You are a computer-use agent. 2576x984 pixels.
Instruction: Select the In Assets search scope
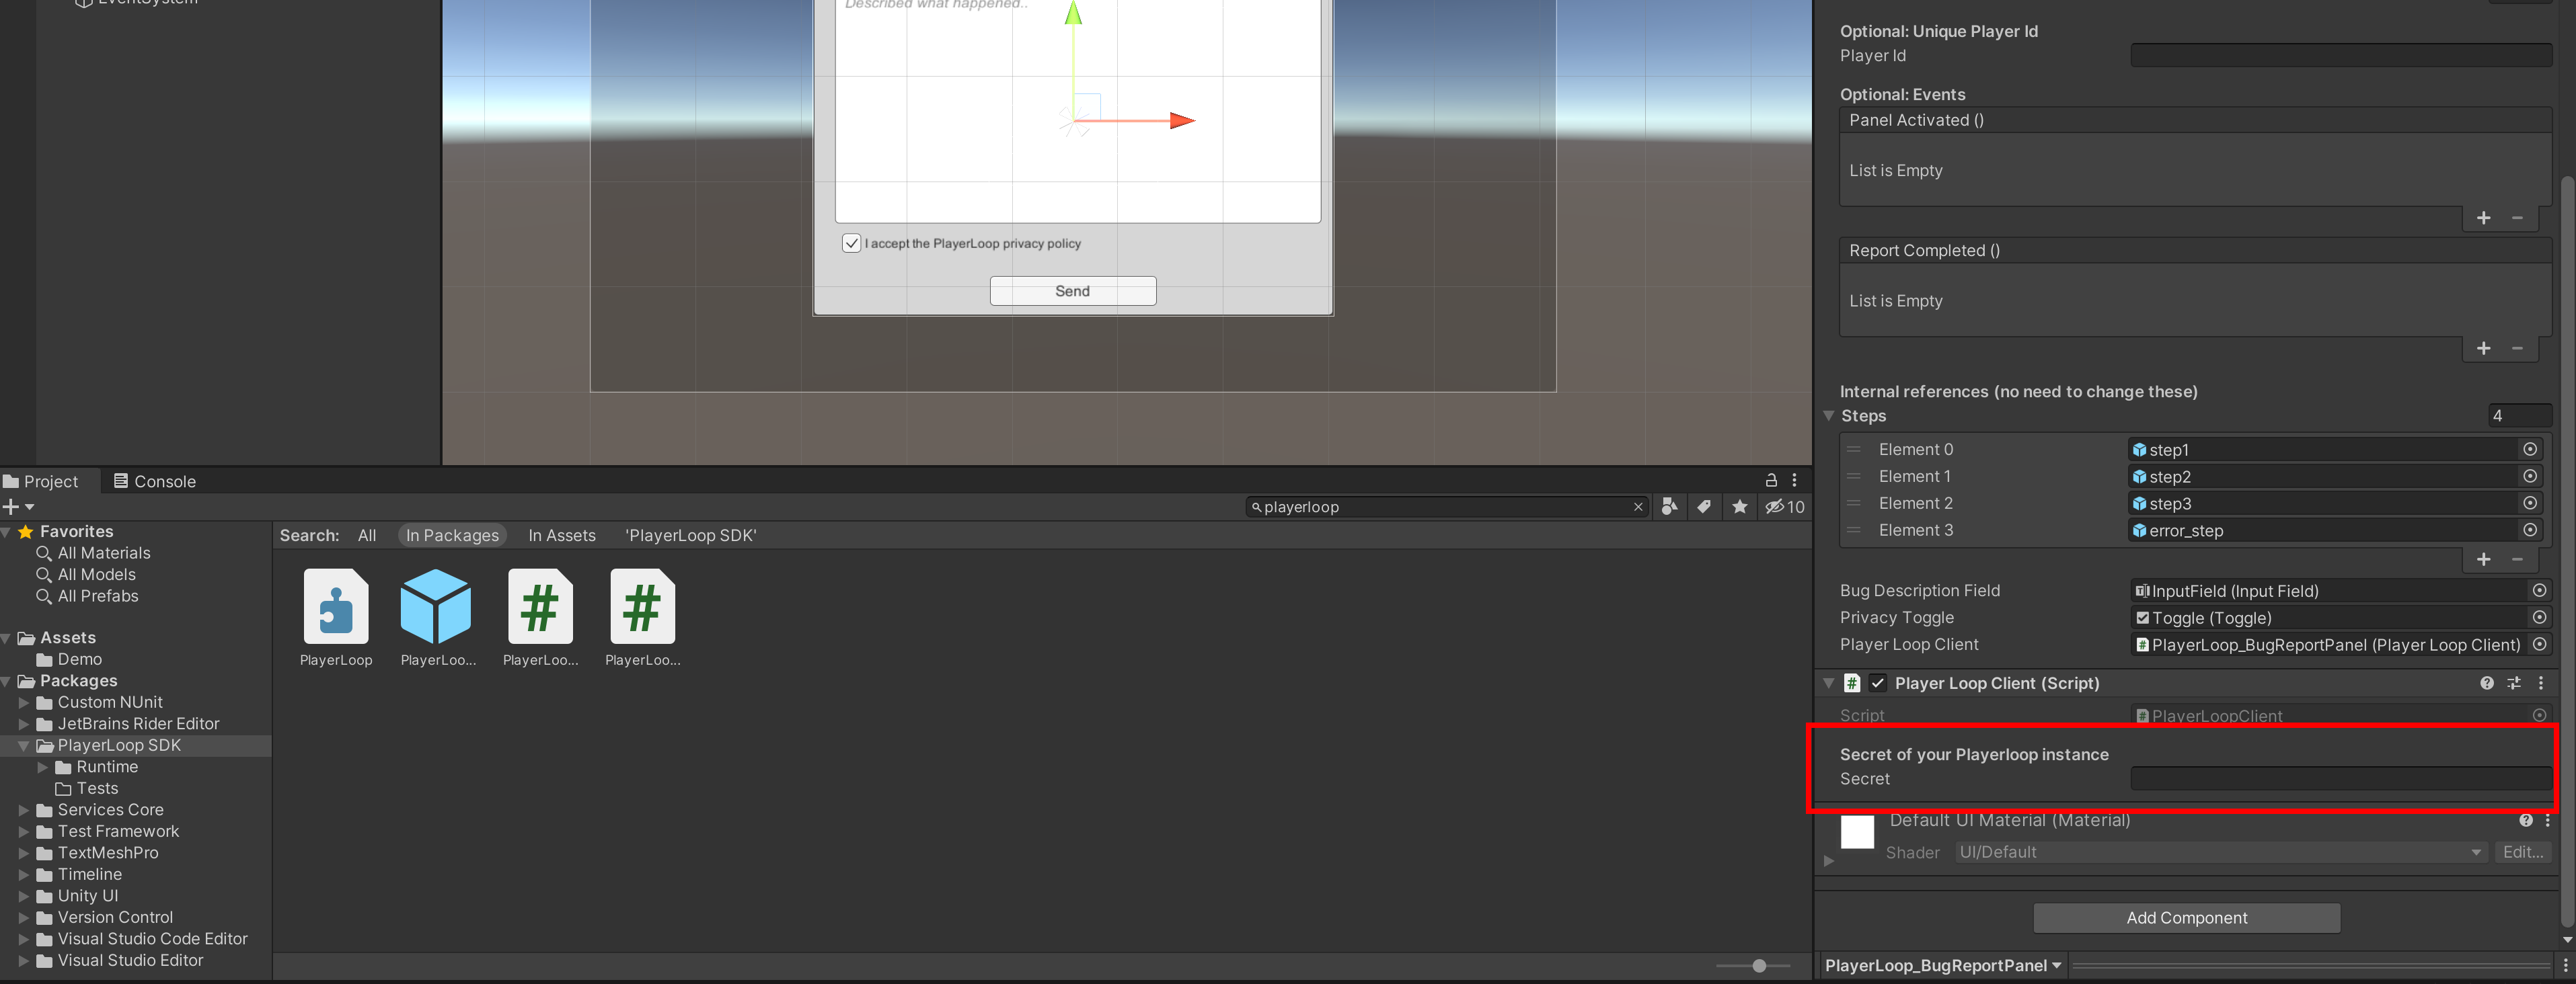[x=561, y=536]
